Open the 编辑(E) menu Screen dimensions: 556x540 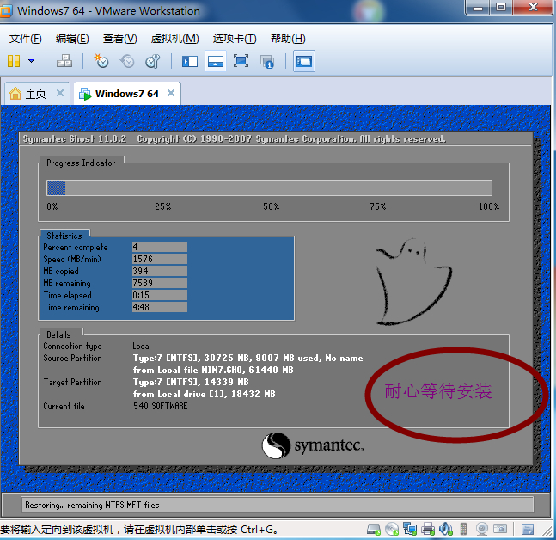pos(72,39)
